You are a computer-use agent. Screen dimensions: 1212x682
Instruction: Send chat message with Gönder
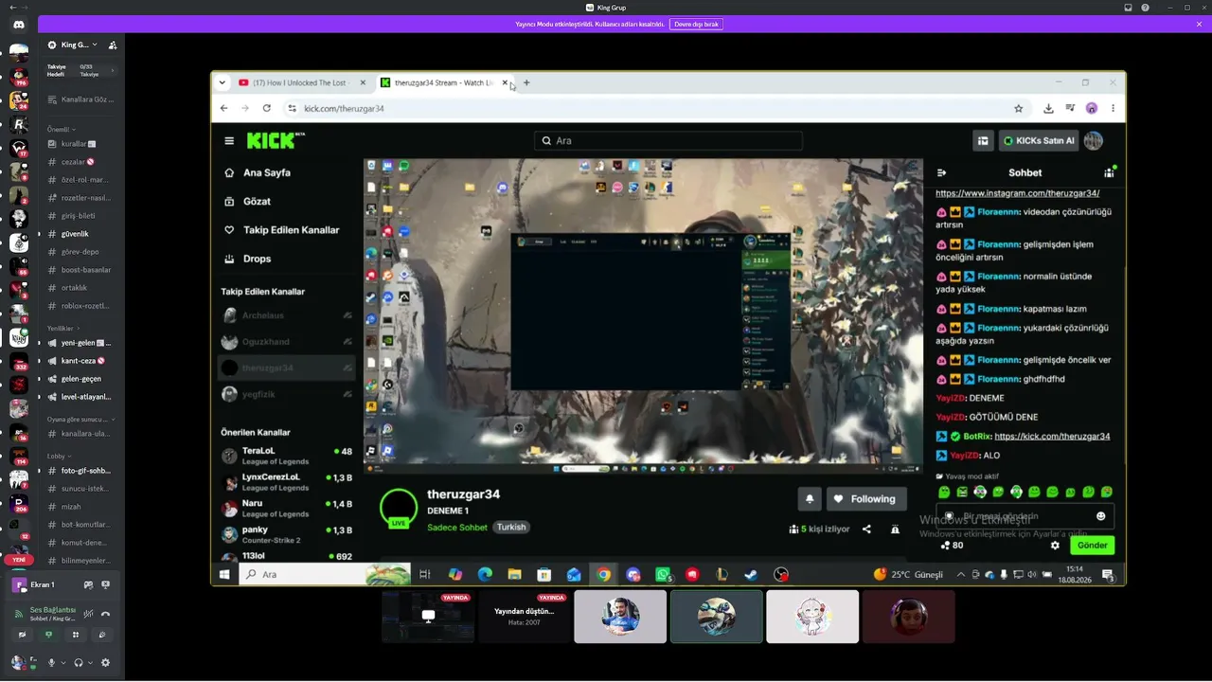tap(1092, 546)
